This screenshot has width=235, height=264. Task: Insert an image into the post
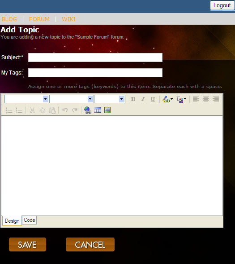click(107, 110)
